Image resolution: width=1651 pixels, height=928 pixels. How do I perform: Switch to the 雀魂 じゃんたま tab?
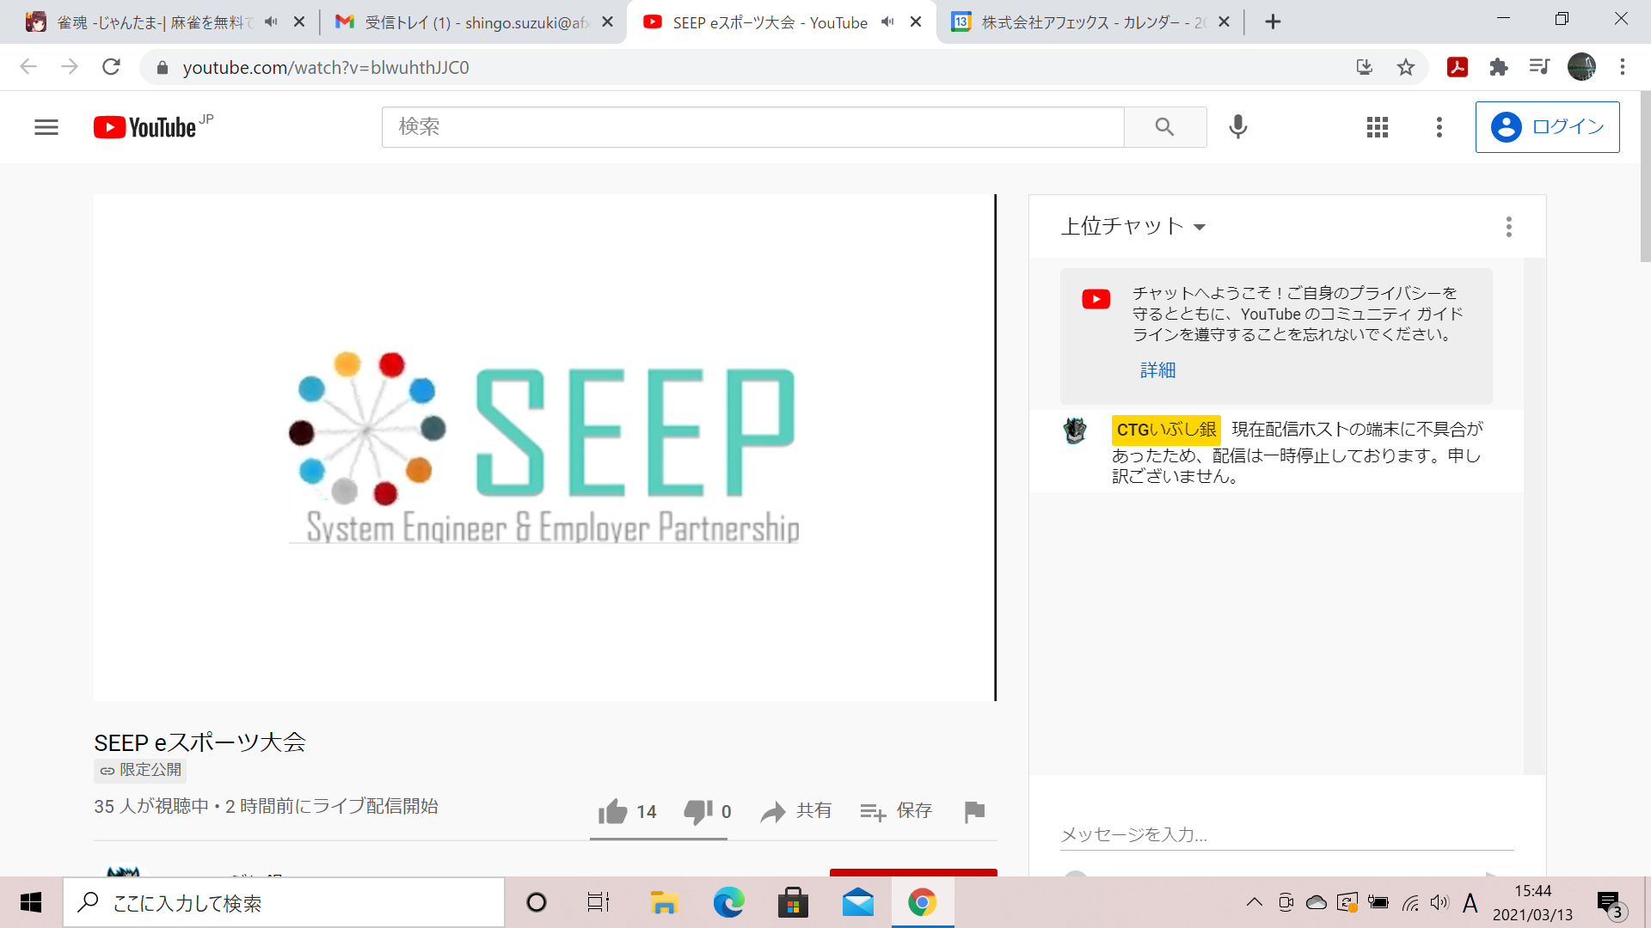click(155, 22)
